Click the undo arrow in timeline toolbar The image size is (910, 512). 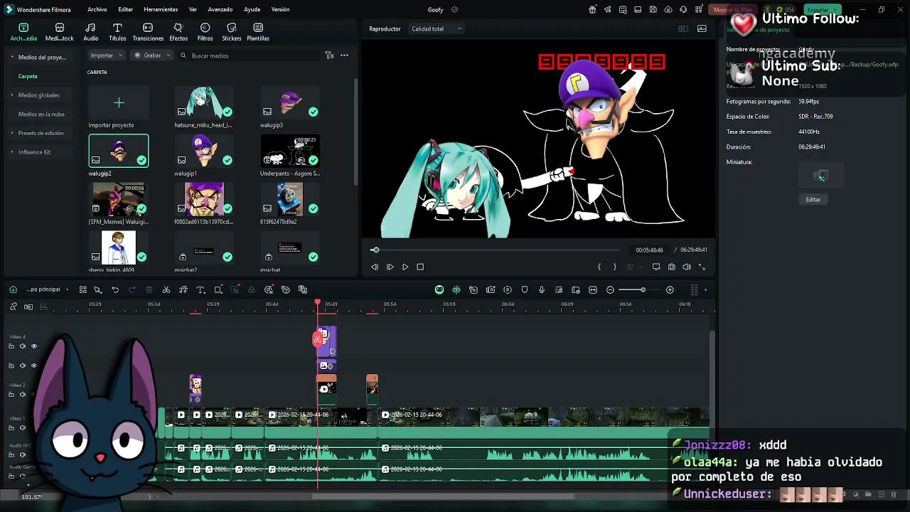[115, 289]
